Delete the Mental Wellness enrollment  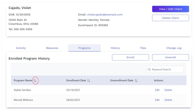pos(168,100)
